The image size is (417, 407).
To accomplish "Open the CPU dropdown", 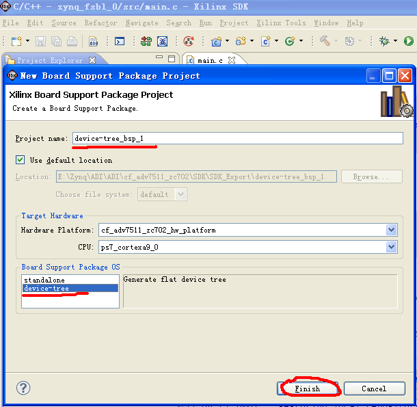I will 391,247.
